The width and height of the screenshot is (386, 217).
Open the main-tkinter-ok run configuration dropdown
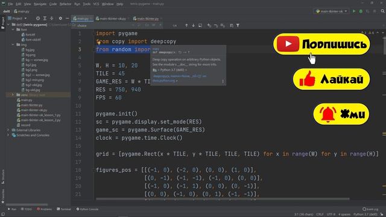[331, 11]
